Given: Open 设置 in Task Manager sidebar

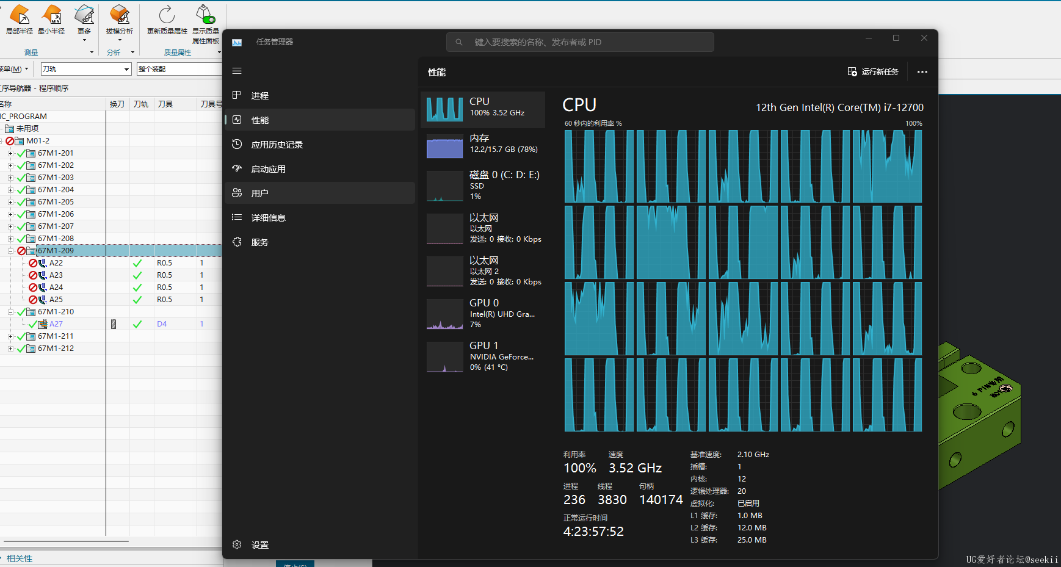Looking at the screenshot, I should coord(320,544).
